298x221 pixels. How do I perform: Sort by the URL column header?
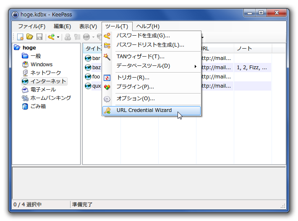pos(217,49)
